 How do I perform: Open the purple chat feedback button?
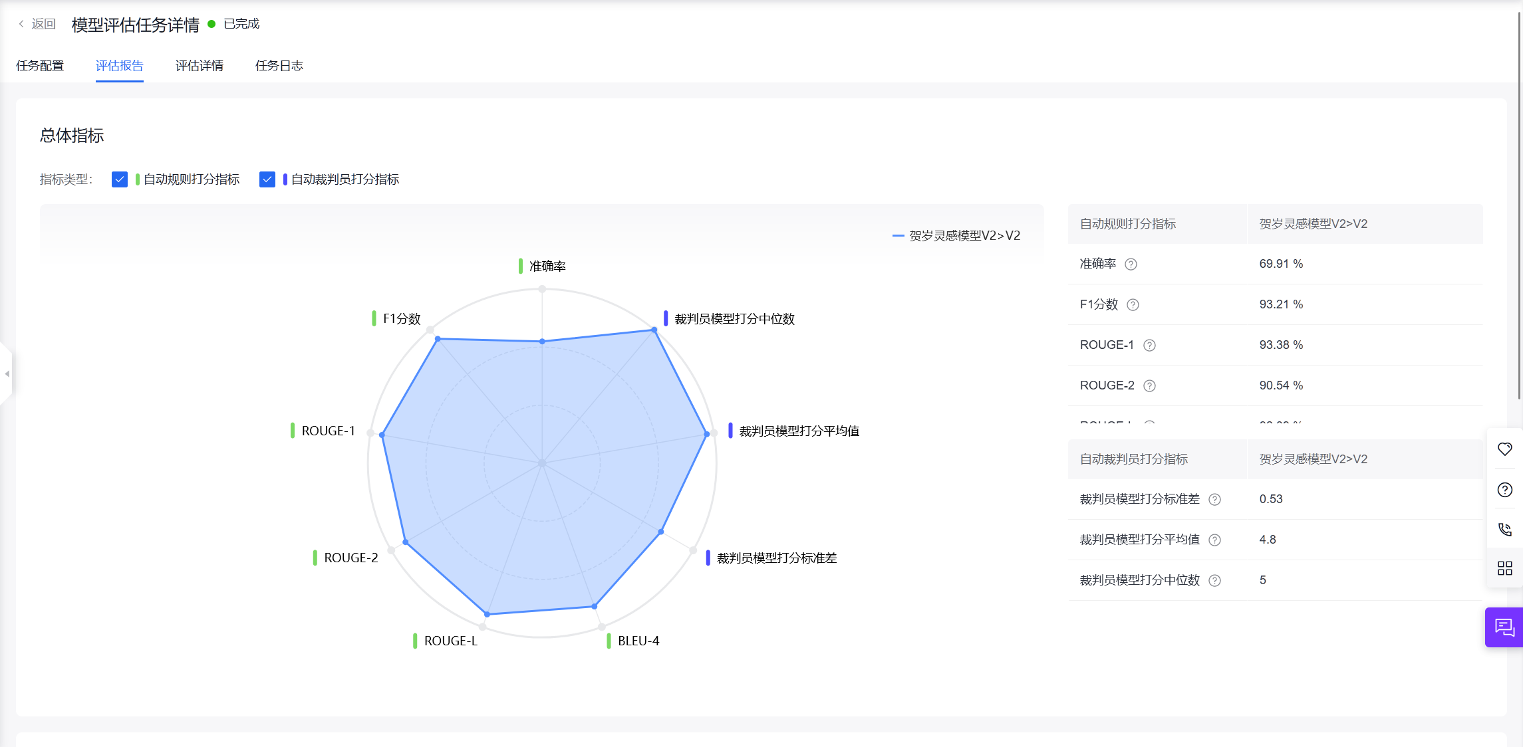[x=1504, y=627]
